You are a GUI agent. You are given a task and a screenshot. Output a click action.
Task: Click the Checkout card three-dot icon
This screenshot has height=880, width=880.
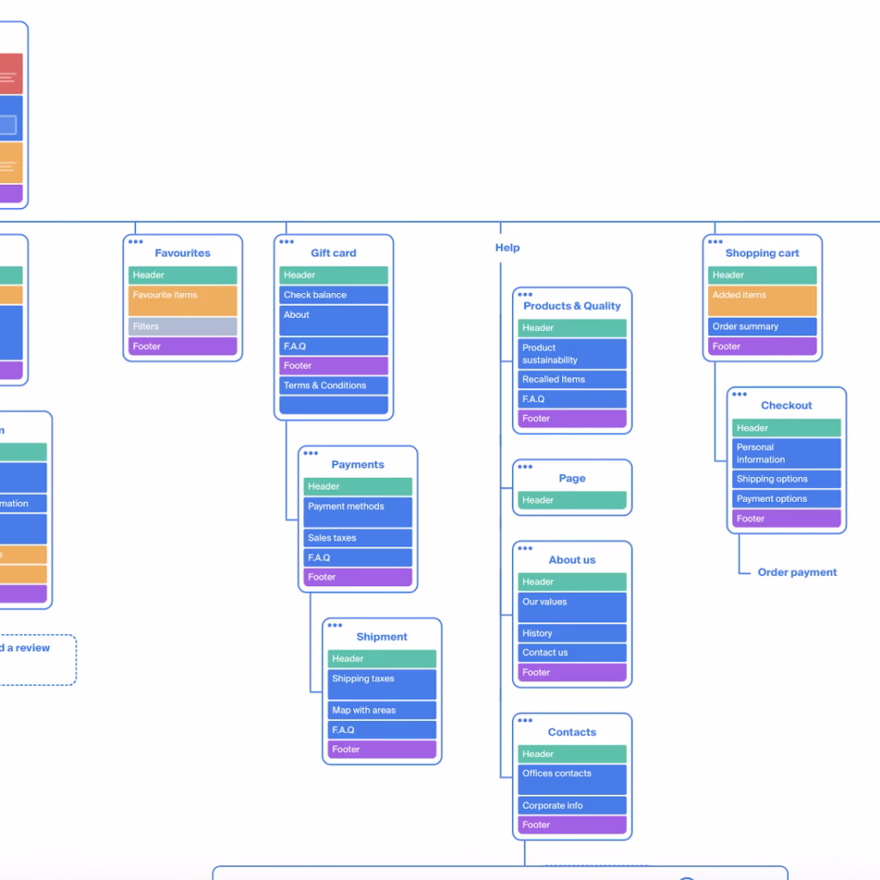[x=739, y=394]
